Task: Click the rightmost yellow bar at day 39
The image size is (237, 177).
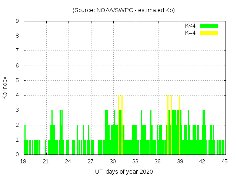Action: click(180, 125)
